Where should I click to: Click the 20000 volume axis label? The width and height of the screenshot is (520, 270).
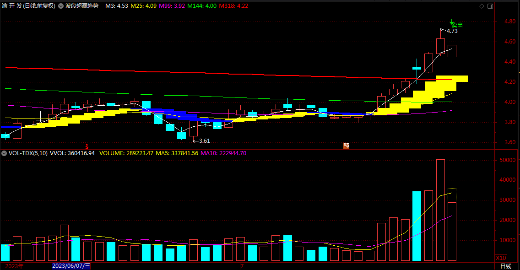pyautogui.click(x=507, y=220)
